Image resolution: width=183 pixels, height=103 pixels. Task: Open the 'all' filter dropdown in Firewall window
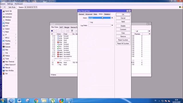pos(149,31)
